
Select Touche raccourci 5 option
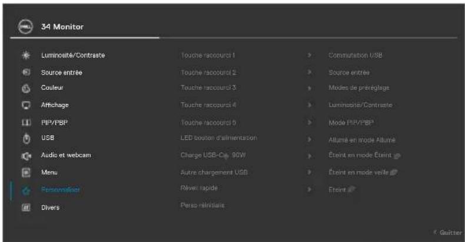pos(208,123)
